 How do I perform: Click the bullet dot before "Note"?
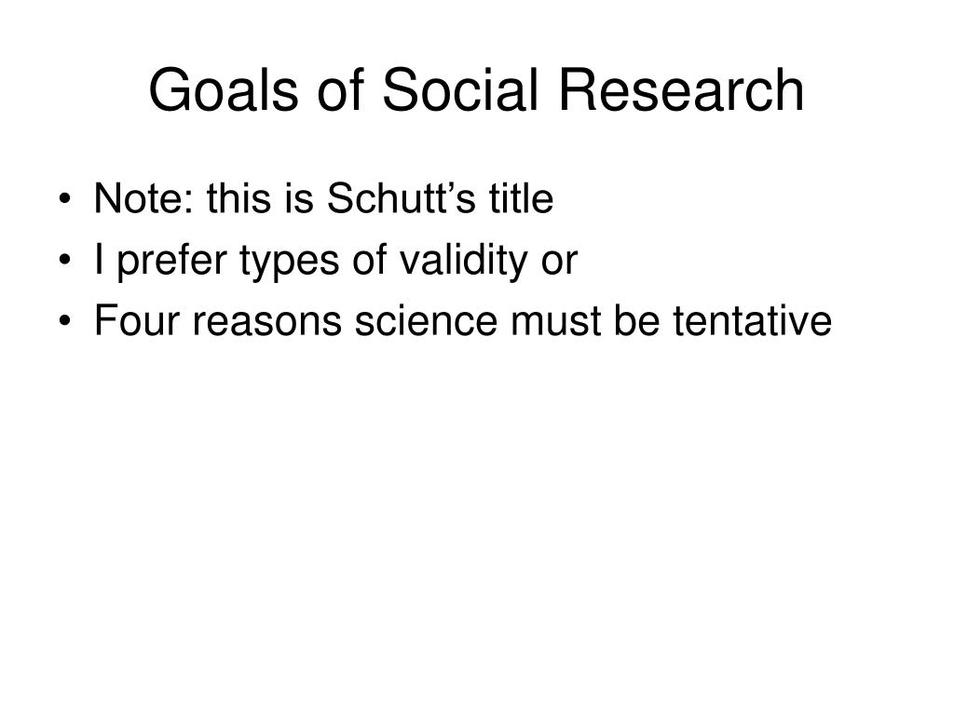pyautogui.click(x=65, y=199)
